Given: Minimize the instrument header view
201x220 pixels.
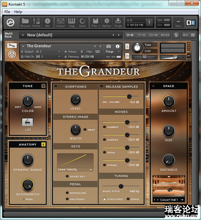Looking at the screenshot, I should [x=189, y=48].
